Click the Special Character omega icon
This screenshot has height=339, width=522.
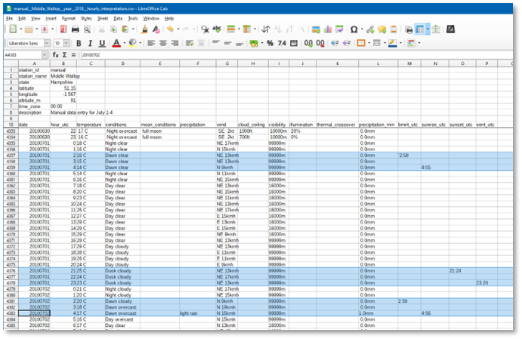click(354, 29)
